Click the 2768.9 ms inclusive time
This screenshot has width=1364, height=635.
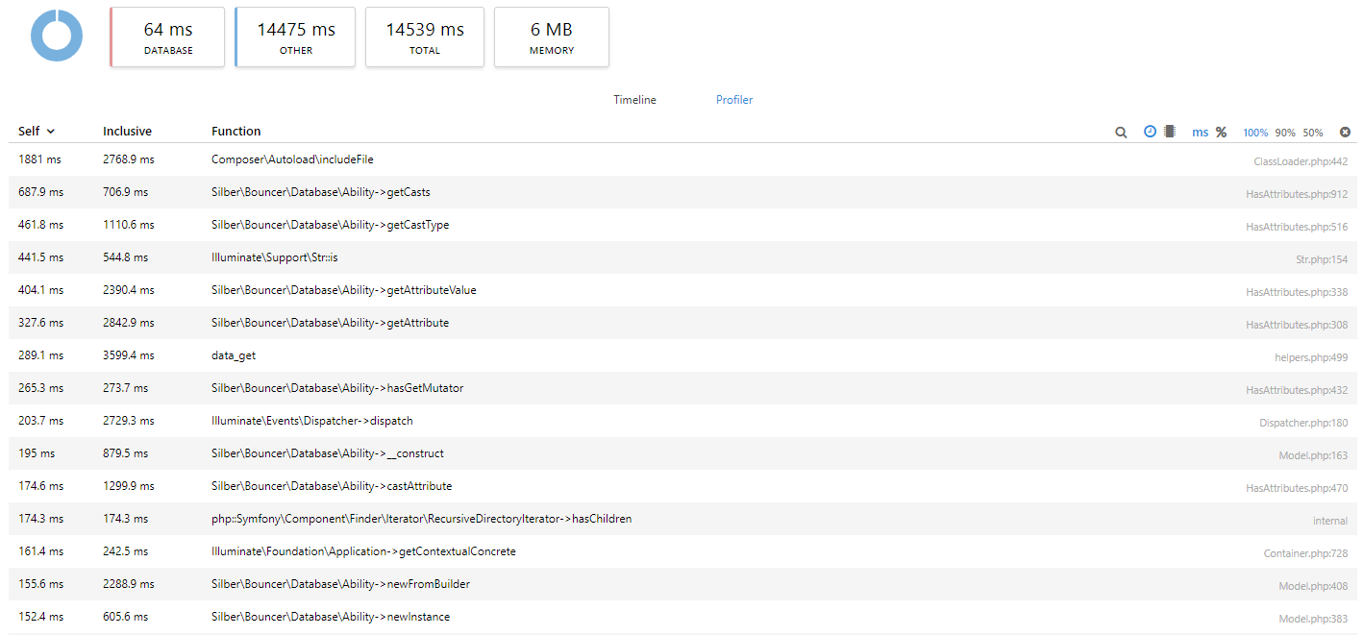pyautogui.click(x=129, y=159)
